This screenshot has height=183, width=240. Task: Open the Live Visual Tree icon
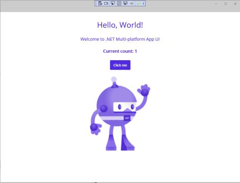point(100,3)
